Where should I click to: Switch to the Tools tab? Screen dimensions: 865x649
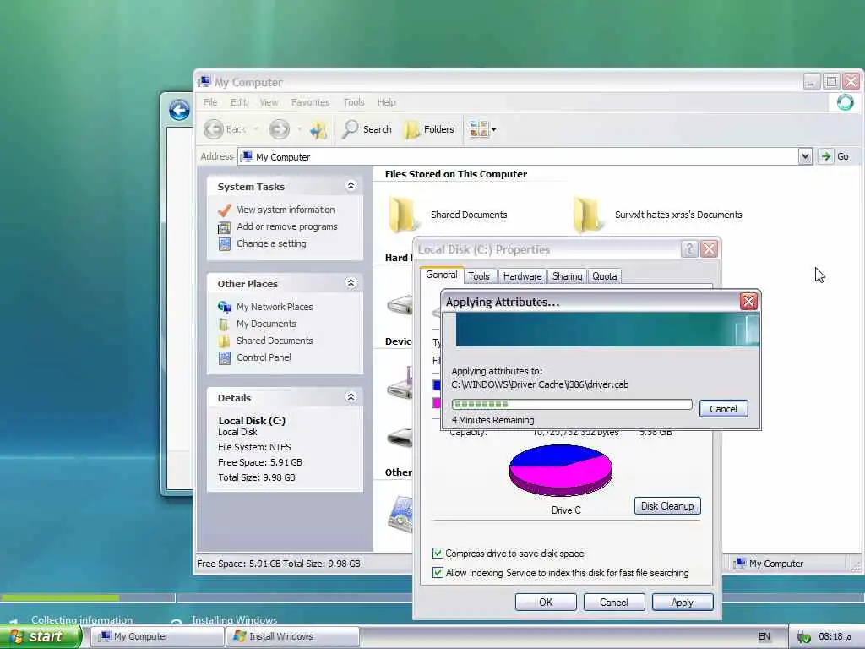pos(479,276)
